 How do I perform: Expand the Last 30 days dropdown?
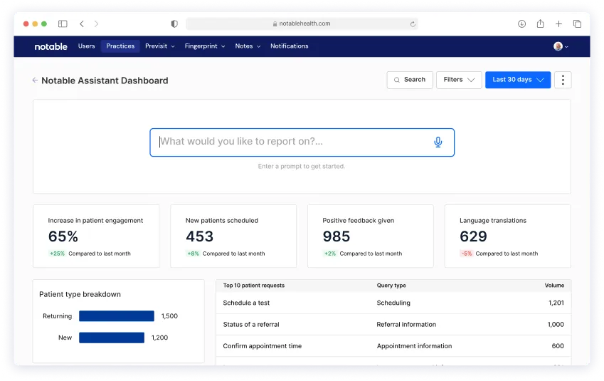tap(518, 80)
